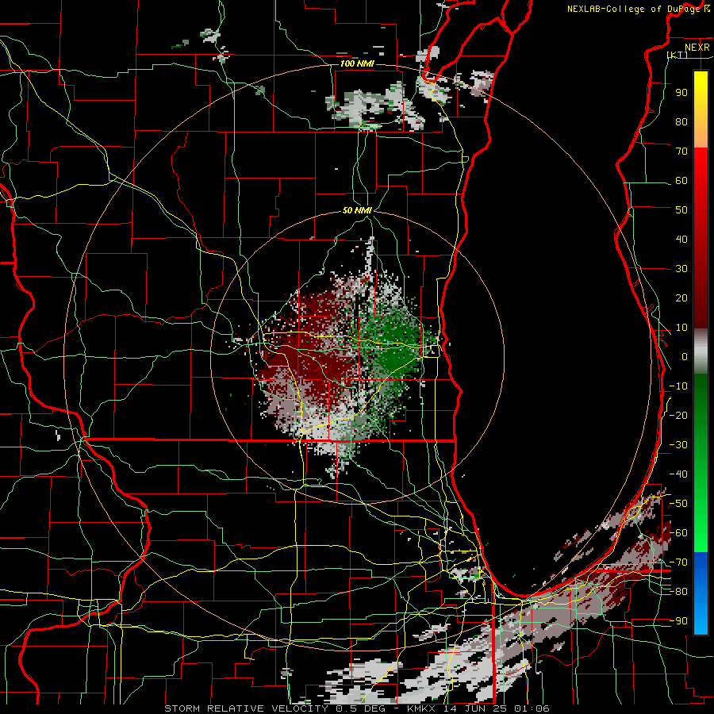Click the -60 value on the velocity scale
Viewport: 714px width, 714px height.
pyautogui.click(x=678, y=533)
